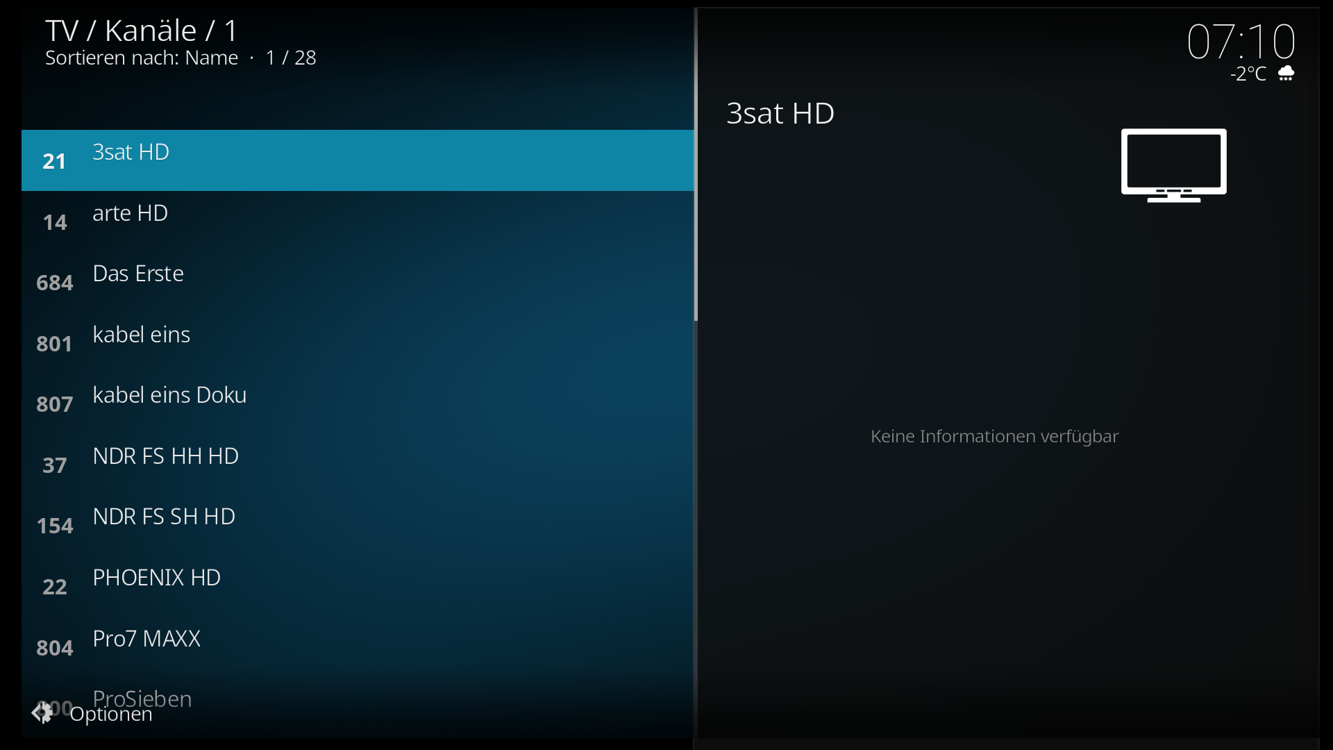Click the Optionen arrow icon
The image size is (1333, 750).
42,712
